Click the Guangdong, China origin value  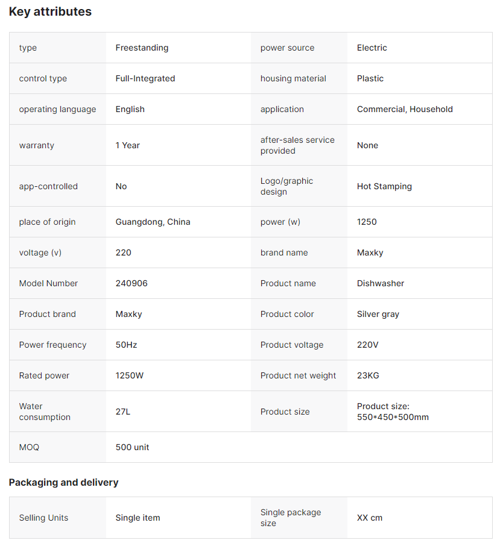tap(153, 222)
